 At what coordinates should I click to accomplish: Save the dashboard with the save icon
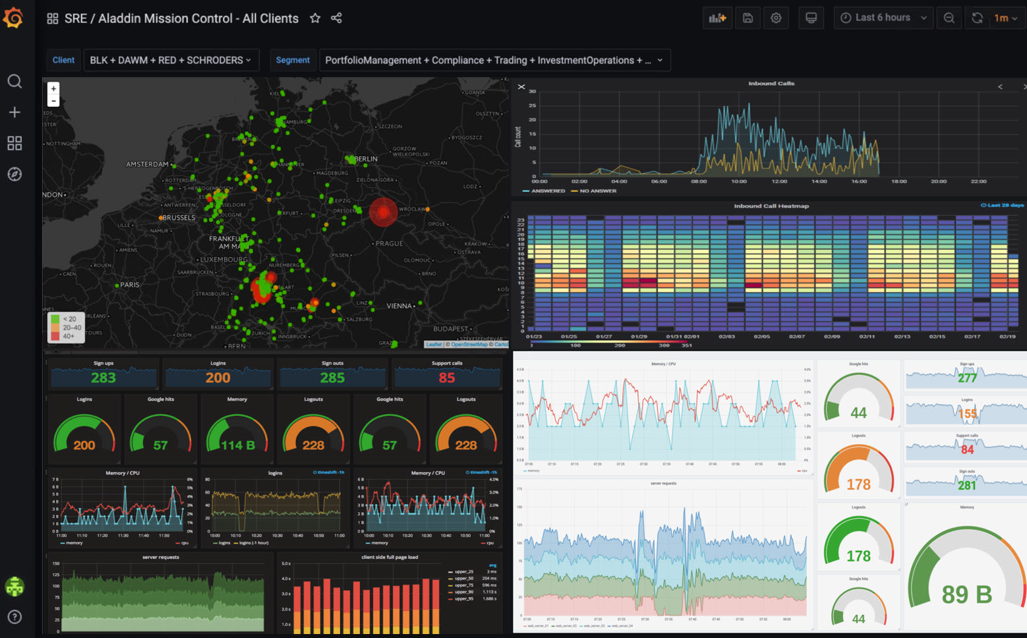click(747, 18)
